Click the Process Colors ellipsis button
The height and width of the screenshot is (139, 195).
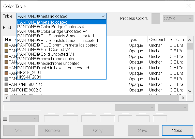156,19
